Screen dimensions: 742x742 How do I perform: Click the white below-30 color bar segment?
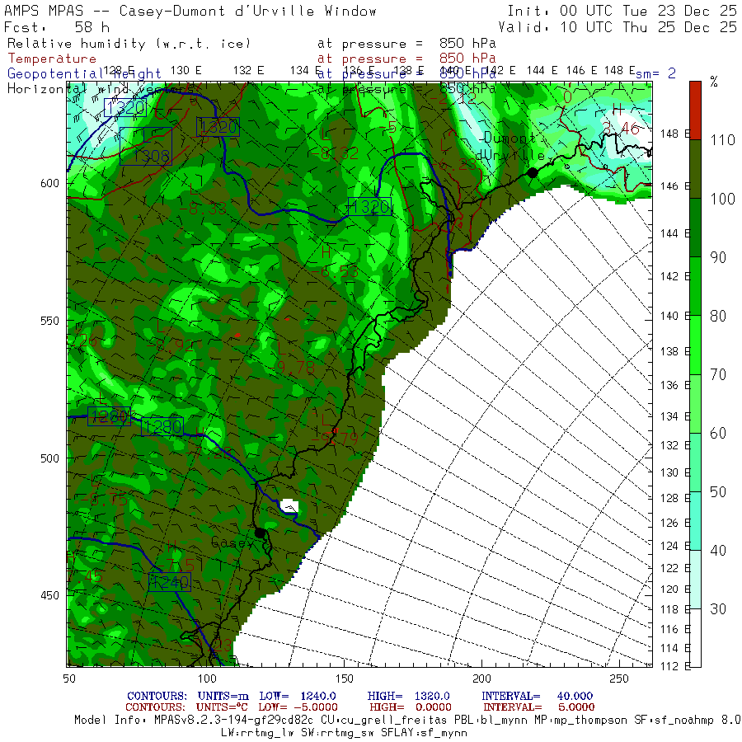[695, 638]
